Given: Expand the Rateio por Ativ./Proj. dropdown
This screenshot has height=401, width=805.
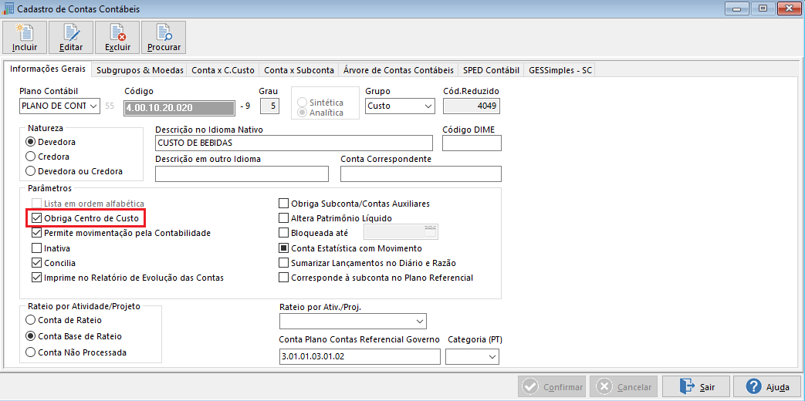Looking at the screenshot, I should tap(353, 321).
